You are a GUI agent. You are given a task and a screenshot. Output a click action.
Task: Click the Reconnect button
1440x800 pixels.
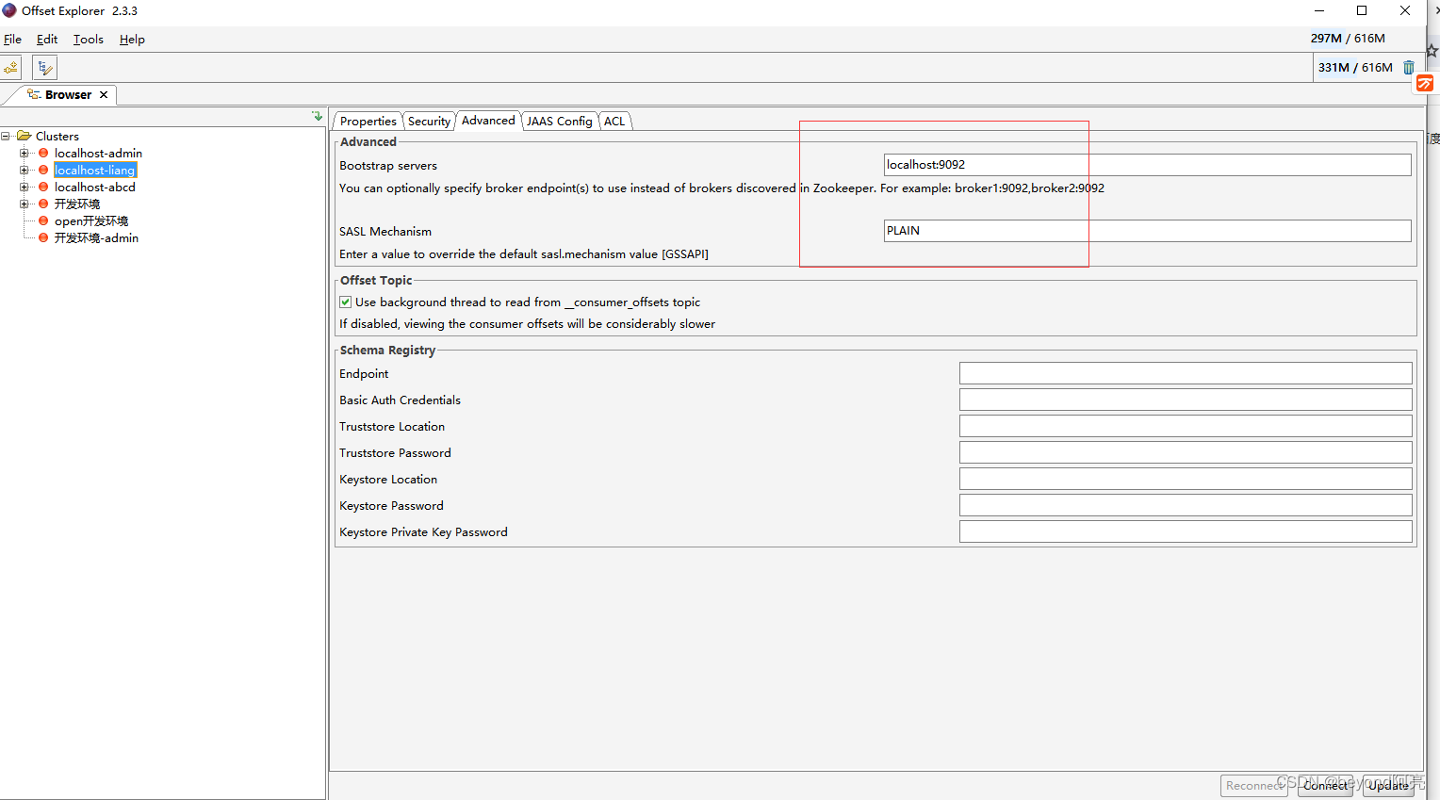pyautogui.click(x=1254, y=785)
